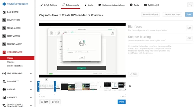Click the timeline scrubber bar
Image resolution: width=196 pixels, height=107 pixels.
82,95
